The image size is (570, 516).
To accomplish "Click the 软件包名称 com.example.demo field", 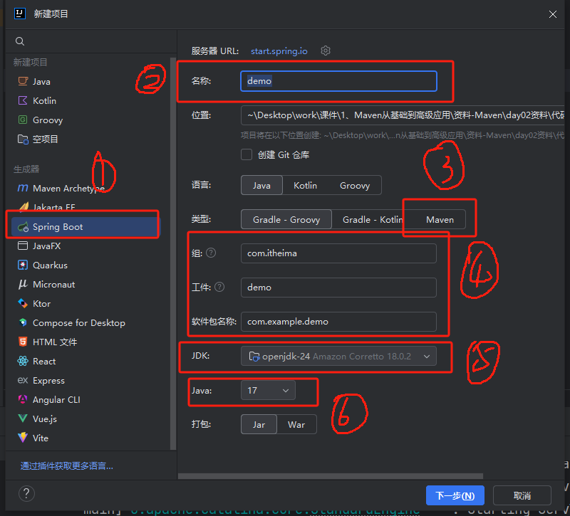I will click(x=338, y=322).
